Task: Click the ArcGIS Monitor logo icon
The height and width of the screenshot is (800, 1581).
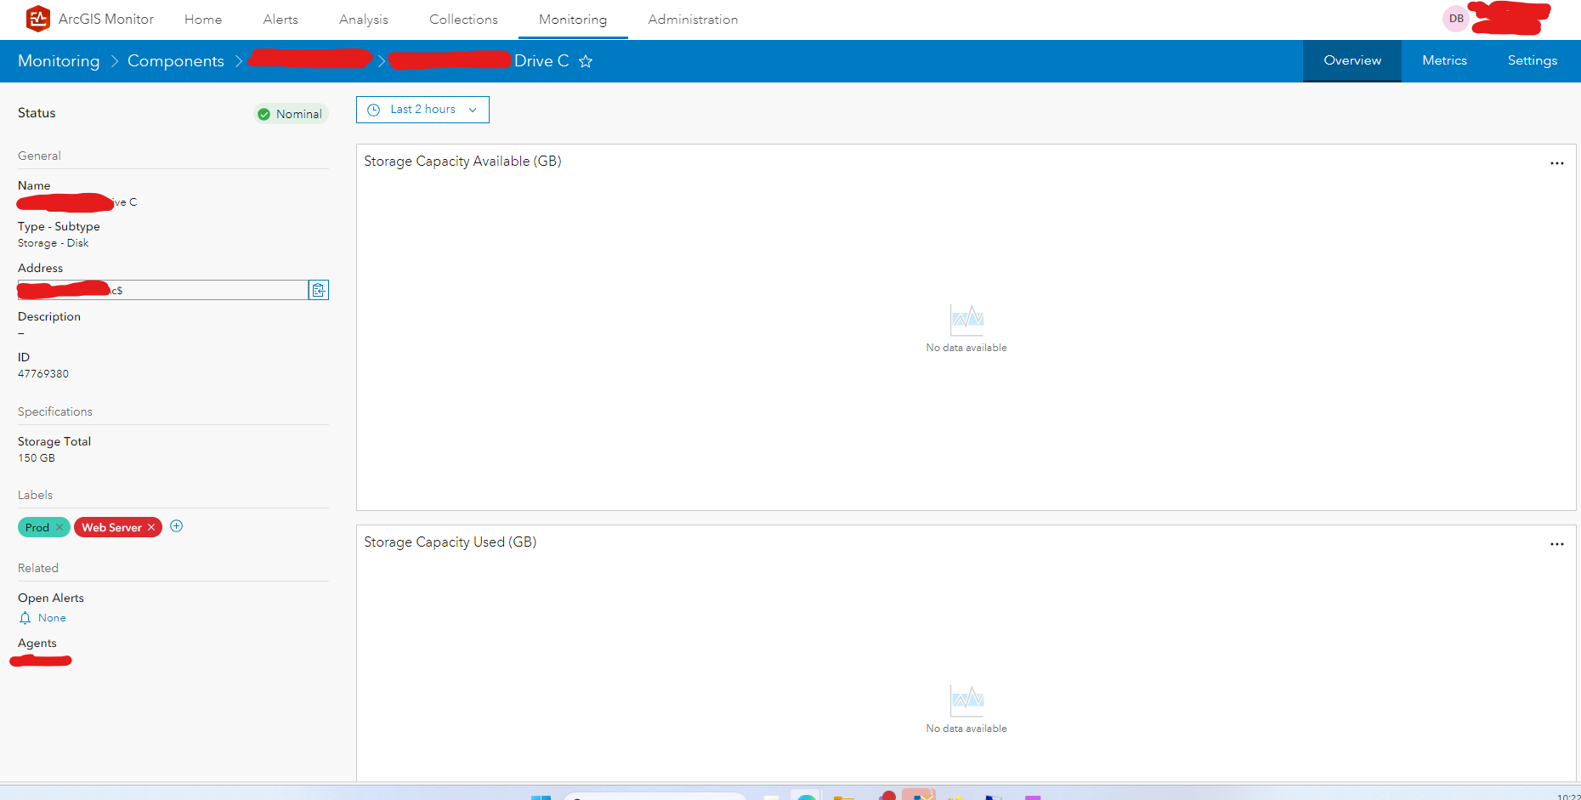Action: [38, 18]
